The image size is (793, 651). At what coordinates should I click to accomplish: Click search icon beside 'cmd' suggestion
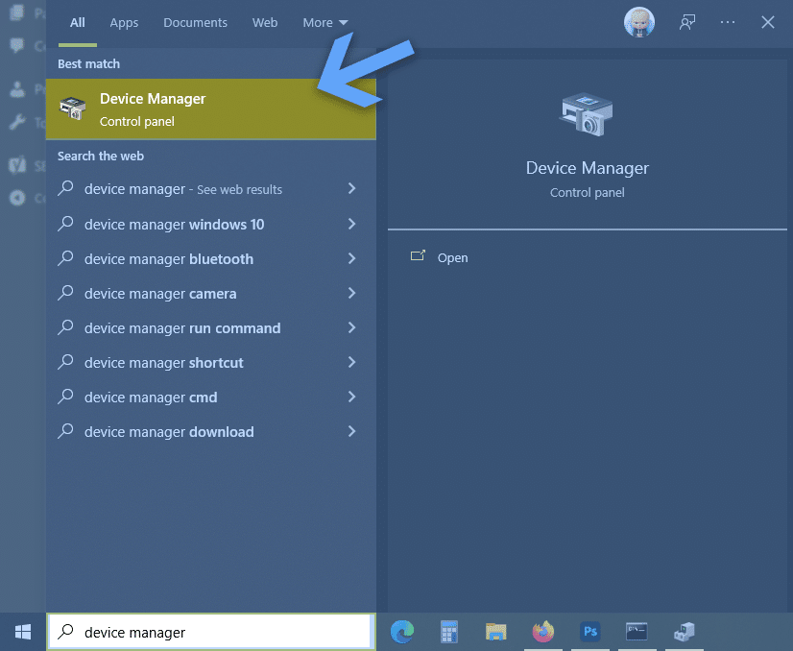pyautogui.click(x=65, y=397)
